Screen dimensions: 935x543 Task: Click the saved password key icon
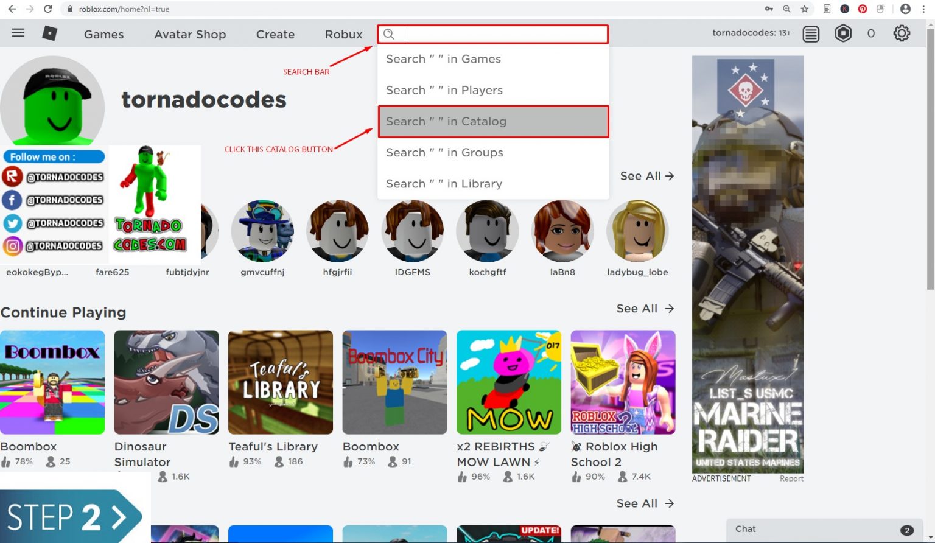[x=769, y=9]
